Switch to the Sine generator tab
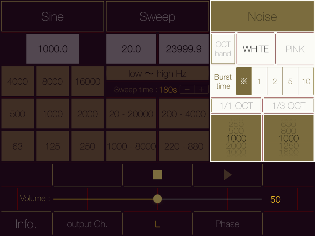315x236 pixels. point(52,16)
